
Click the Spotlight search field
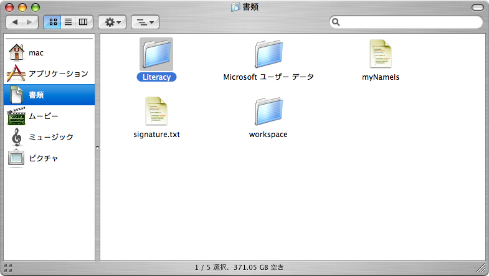point(406,22)
